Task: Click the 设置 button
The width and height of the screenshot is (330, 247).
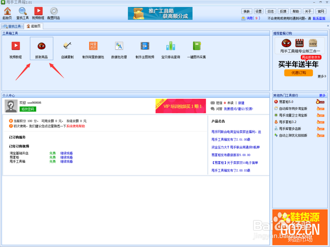Action: pyautogui.click(x=259, y=11)
